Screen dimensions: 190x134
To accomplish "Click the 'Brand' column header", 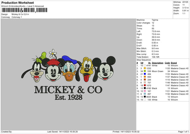I will pyautogui.click(x=174, y=63).
